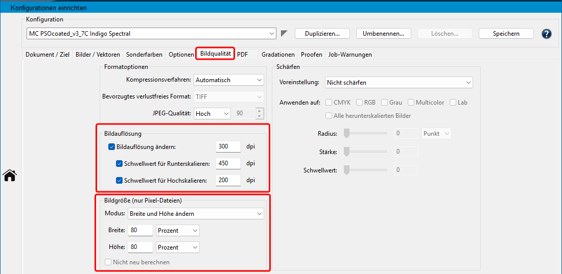Click the configuration list filter icon
The width and height of the screenshot is (562, 274).
(284, 34)
